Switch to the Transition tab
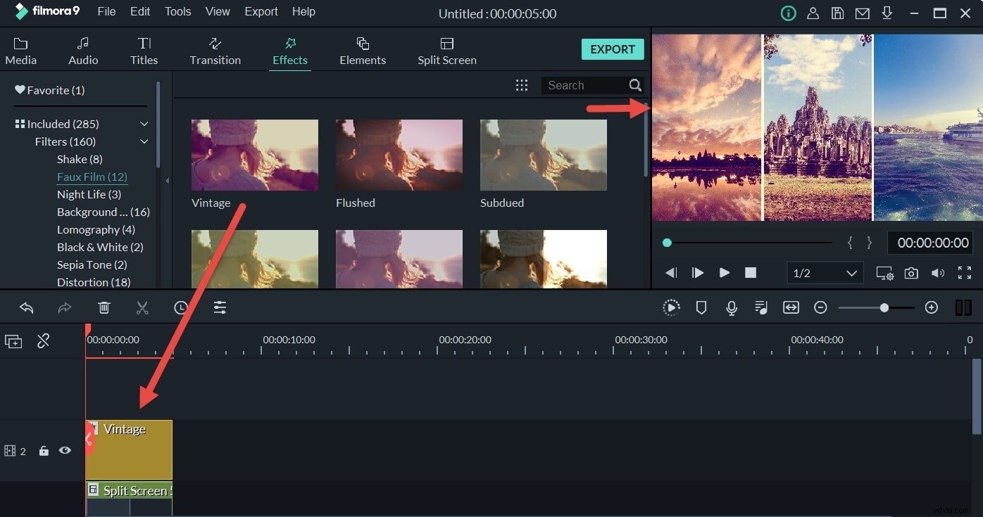Viewport: 983px width, 517px height. point(215,49)
